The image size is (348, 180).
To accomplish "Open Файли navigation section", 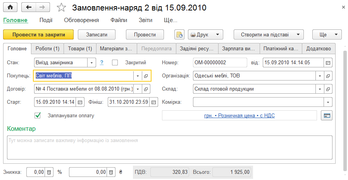I will point(119,20).
